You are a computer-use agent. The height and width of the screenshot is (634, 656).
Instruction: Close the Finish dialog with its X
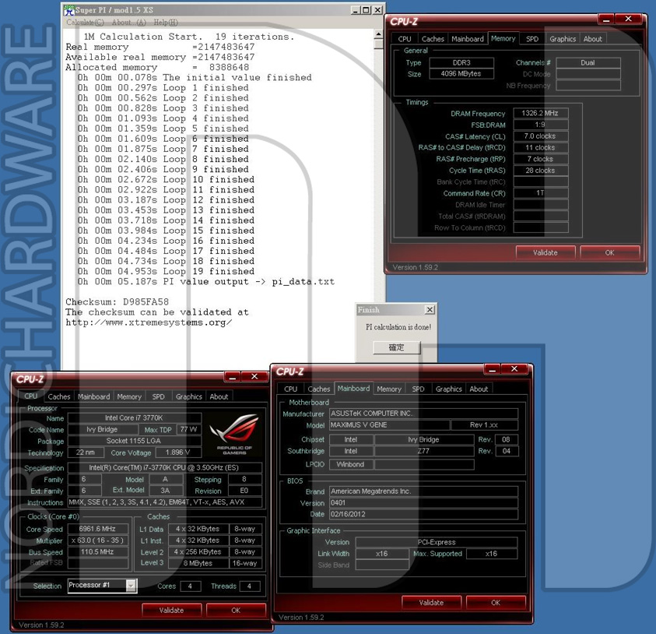pyautogui.click(x=430, y=310)
